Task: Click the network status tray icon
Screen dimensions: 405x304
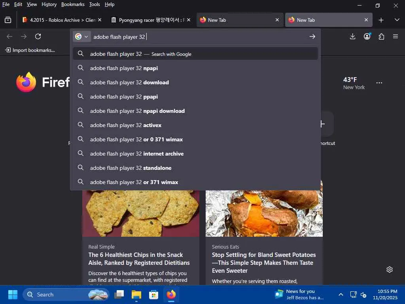Action: (x=353, y=294)
